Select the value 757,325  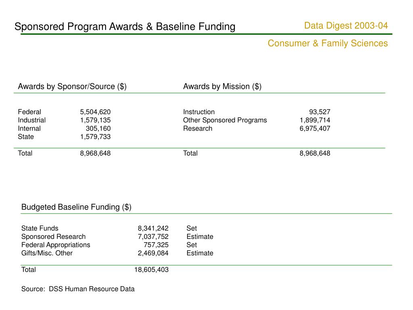click(156, 245)
